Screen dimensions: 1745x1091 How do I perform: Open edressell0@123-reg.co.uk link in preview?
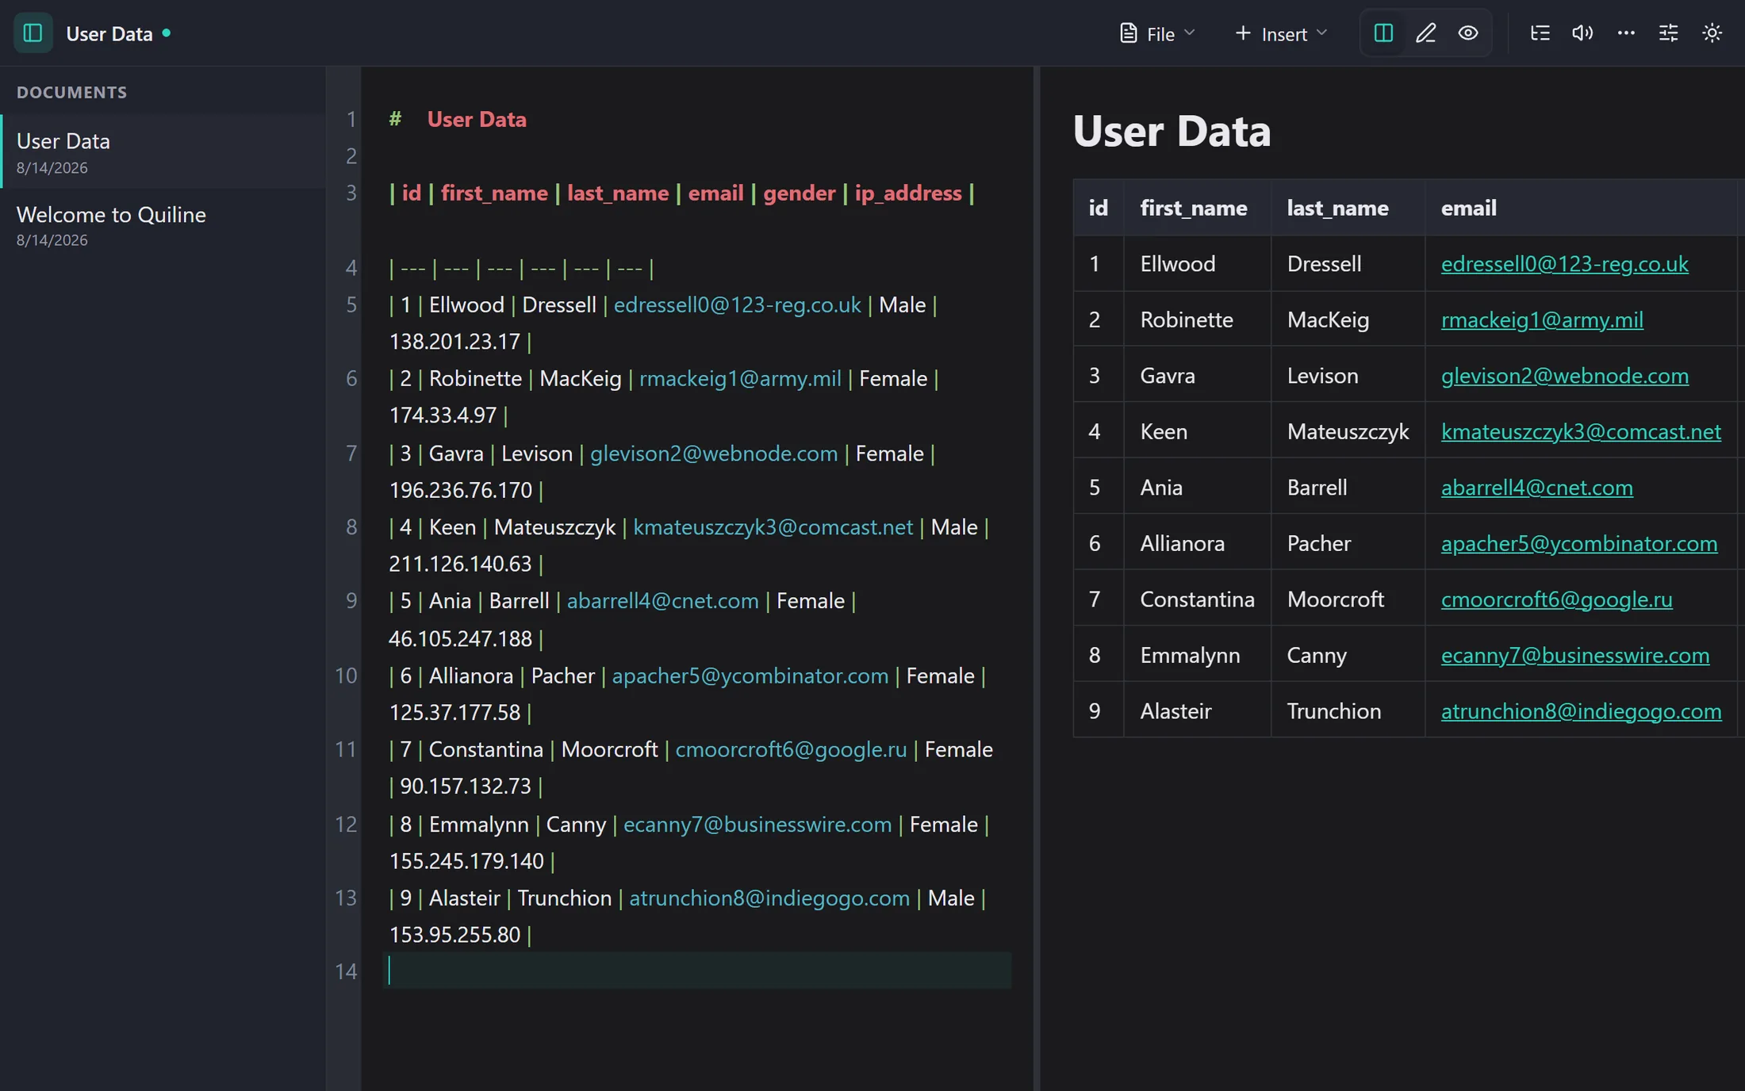1564,263
